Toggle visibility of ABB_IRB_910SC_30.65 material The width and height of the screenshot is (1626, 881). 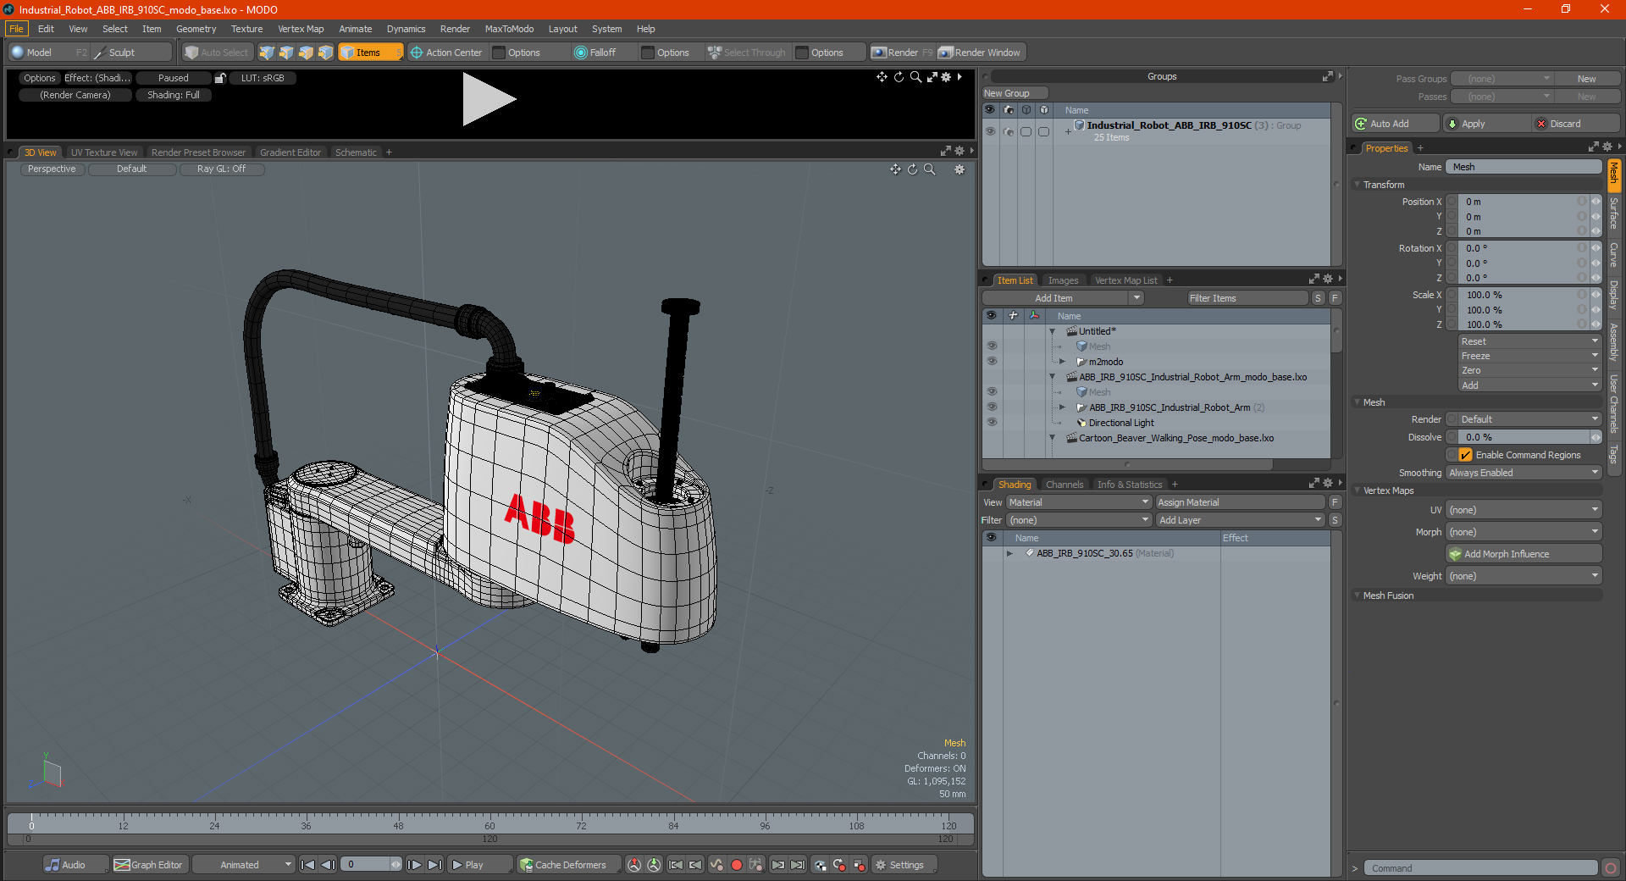(x=992, y=553)
